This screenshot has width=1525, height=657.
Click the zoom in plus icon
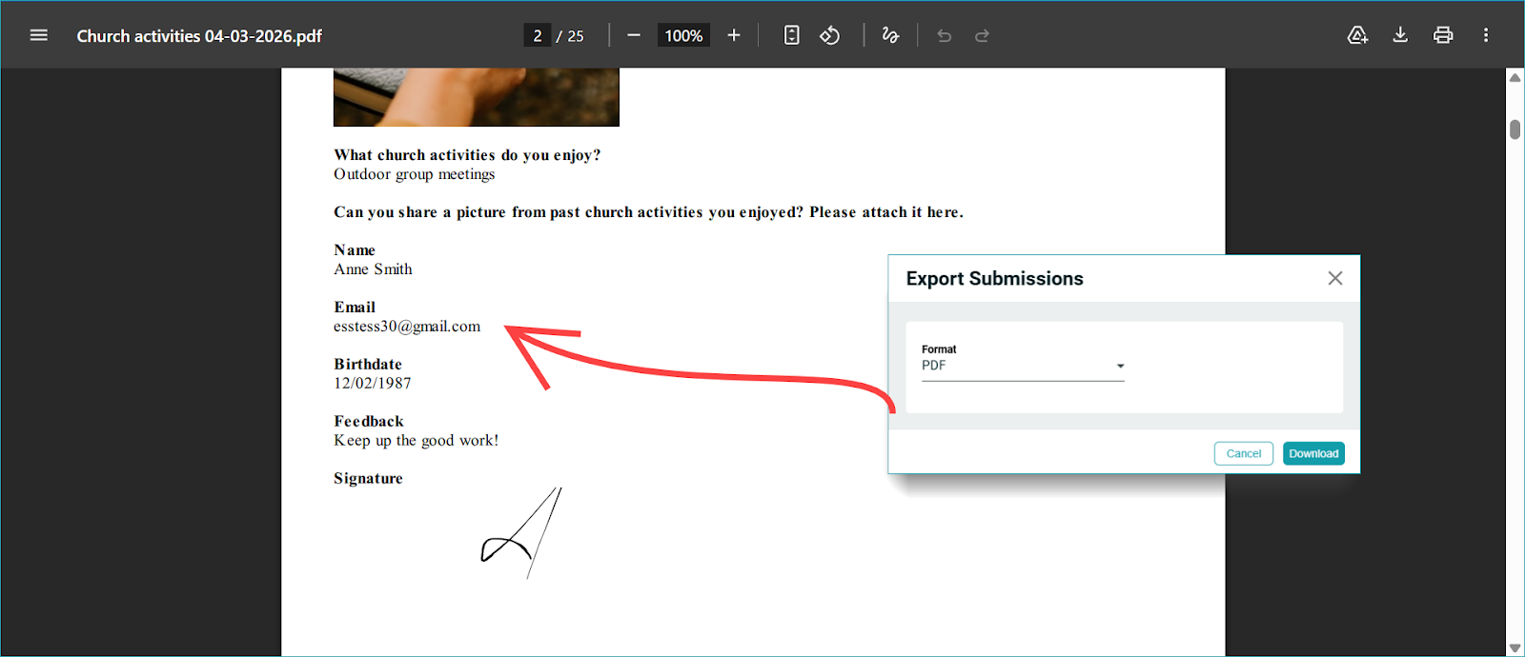(x=733, y=35)
